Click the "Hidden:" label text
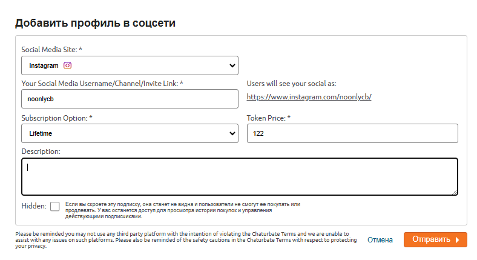The width and height of the screenshot is (477, 260). pos(34,206)
